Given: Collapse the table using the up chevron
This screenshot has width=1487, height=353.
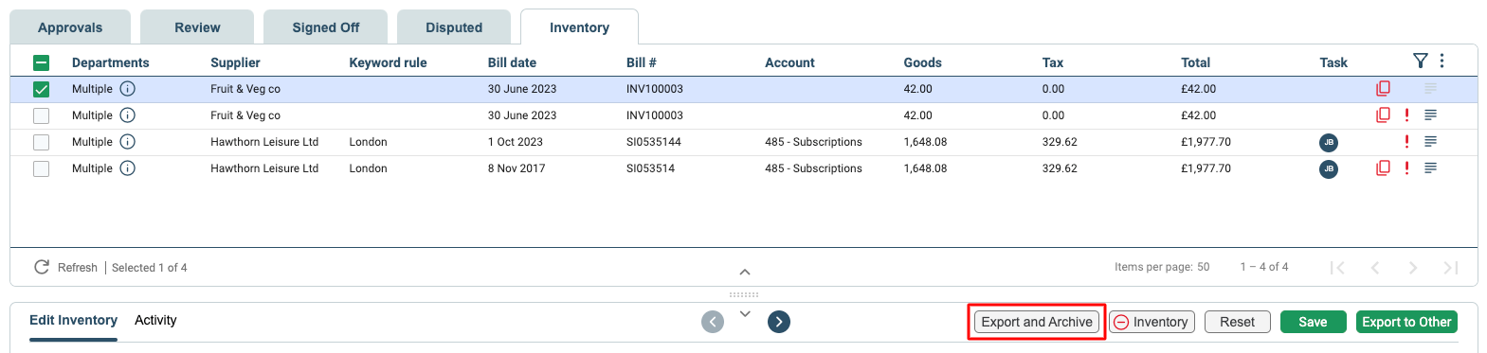Looking at the screenshot, I should pyautogui.click(x=745, y=272).
